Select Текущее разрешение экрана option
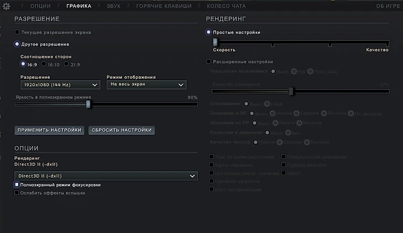The height and width of the screenshot is (233, 403). 17,32
